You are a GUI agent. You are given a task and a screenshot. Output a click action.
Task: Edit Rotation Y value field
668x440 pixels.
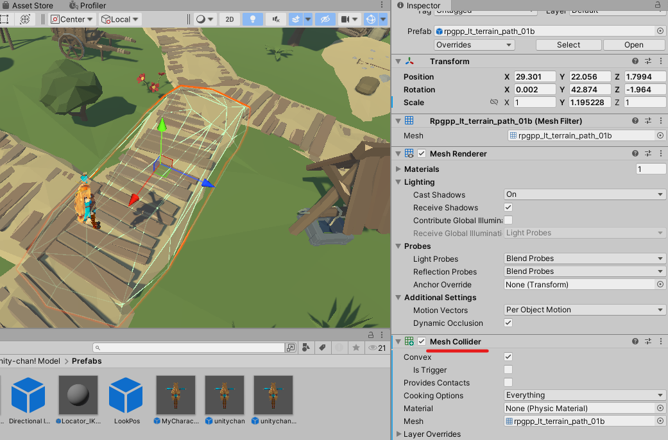click(590, 89)
